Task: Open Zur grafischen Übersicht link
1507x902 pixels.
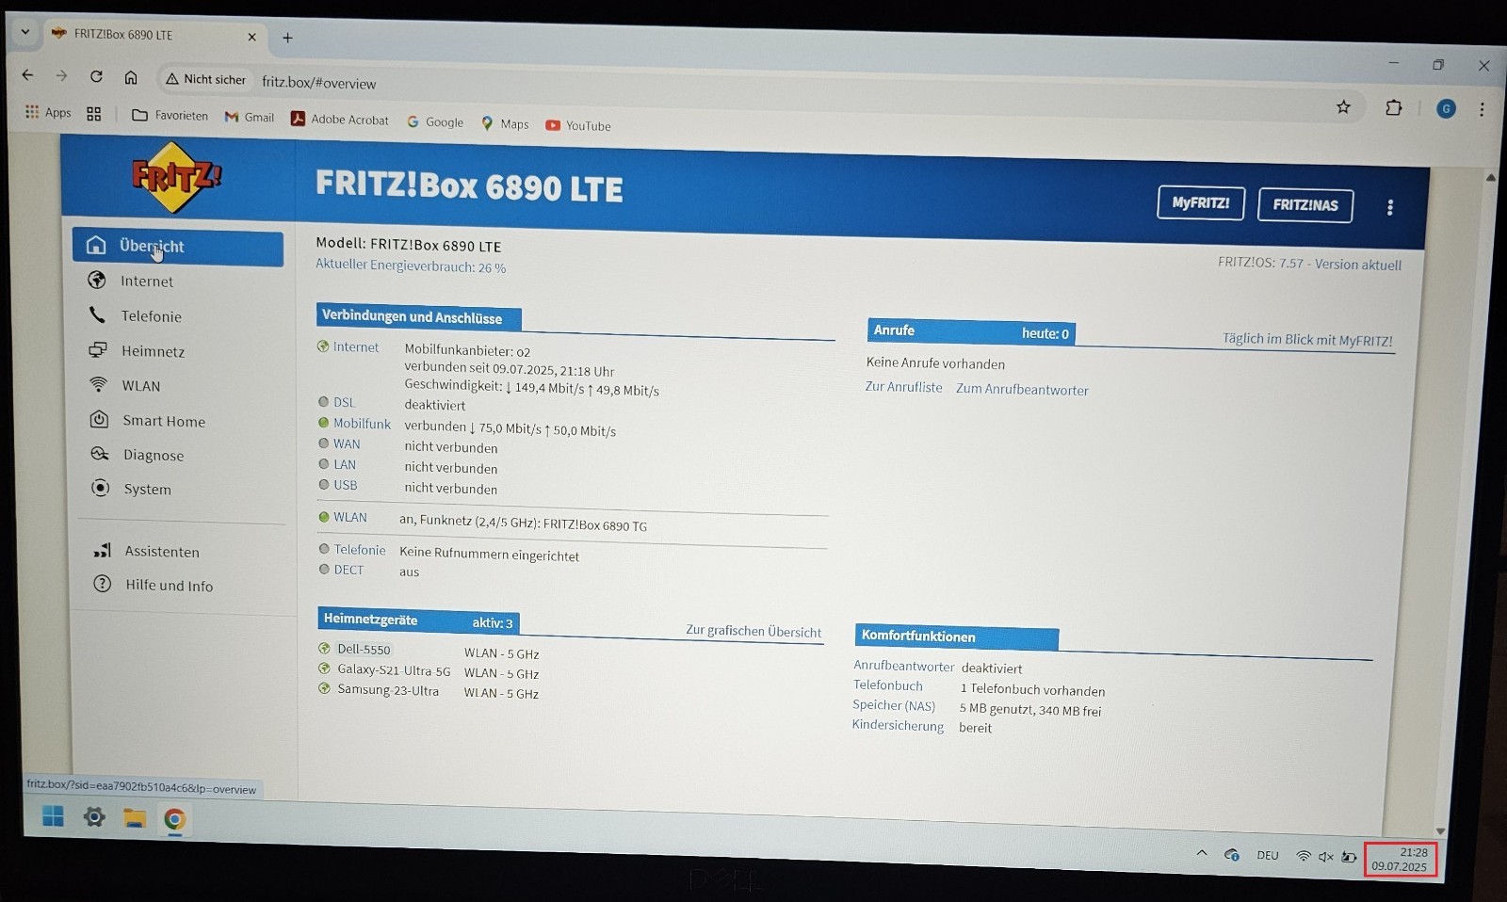Action: click(x=753, y=631)
